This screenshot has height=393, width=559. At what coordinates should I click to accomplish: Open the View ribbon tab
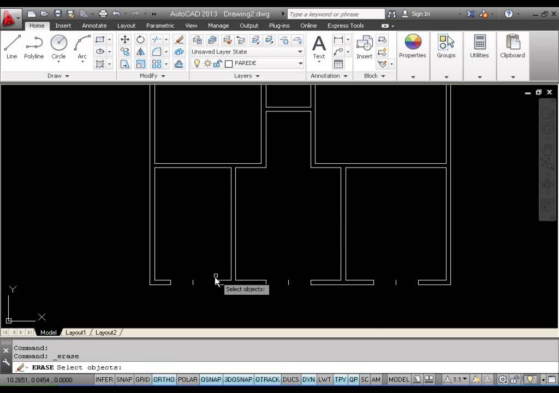tap(191, 26)
